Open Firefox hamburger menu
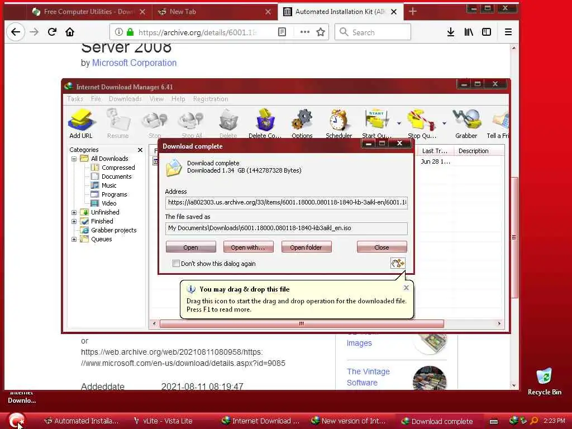 (508, 32)
